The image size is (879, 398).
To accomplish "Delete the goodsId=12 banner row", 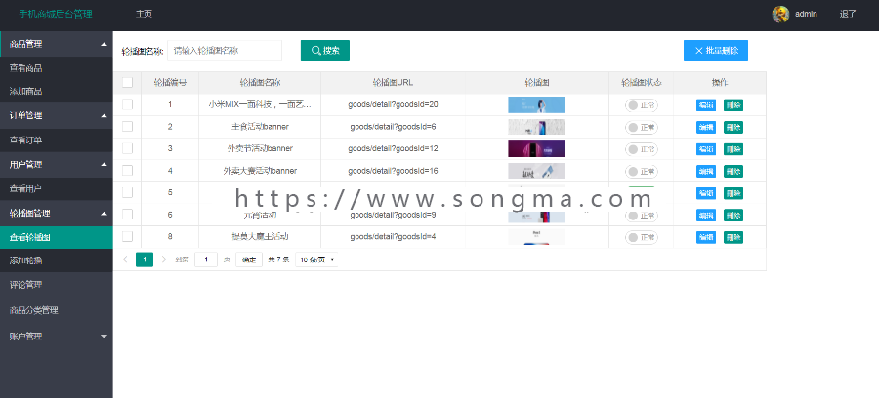I will point(733,149).
